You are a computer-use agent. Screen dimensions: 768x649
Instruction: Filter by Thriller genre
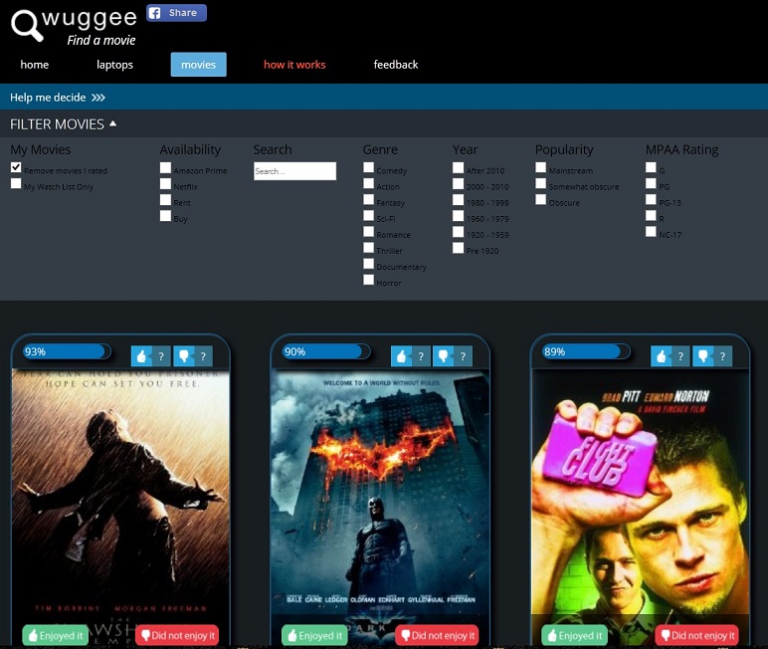[x=369, y=248]
